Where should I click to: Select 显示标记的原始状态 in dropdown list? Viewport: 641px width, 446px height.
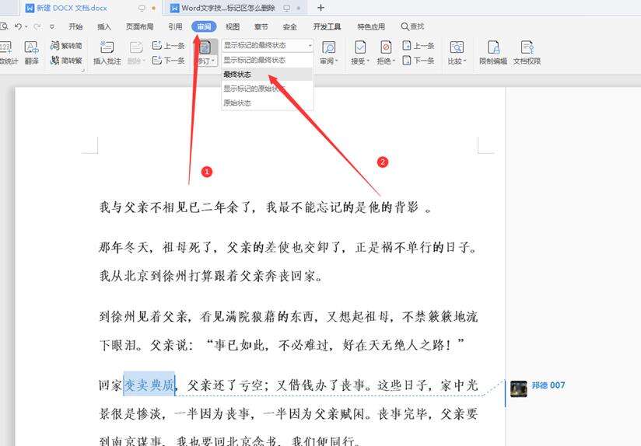pyautogui.click(x=268, y=89)
